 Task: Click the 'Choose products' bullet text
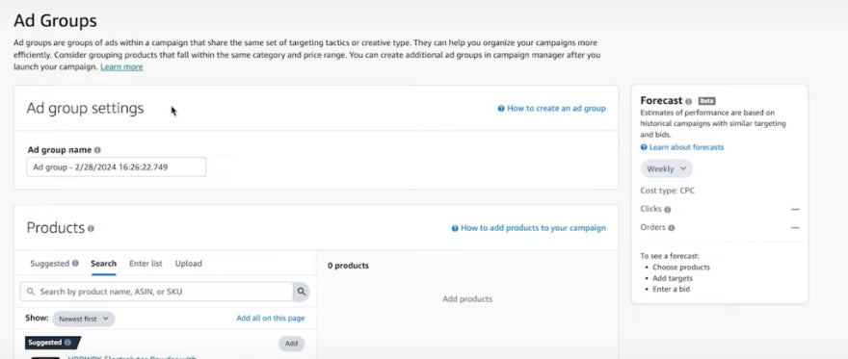coord(681,268)
